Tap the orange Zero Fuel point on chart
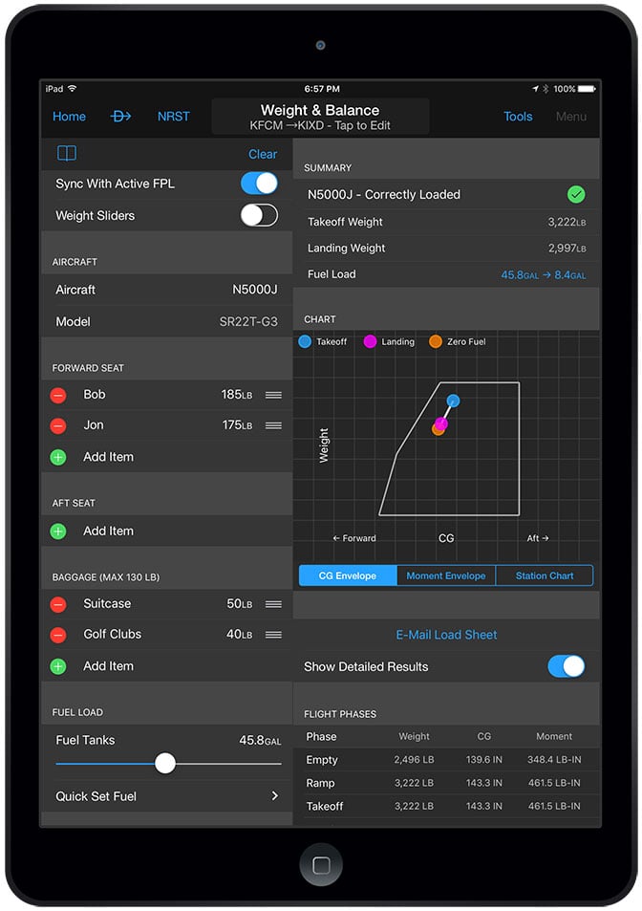This screenshot has height=911, width=642. click(x=438, y=429)
